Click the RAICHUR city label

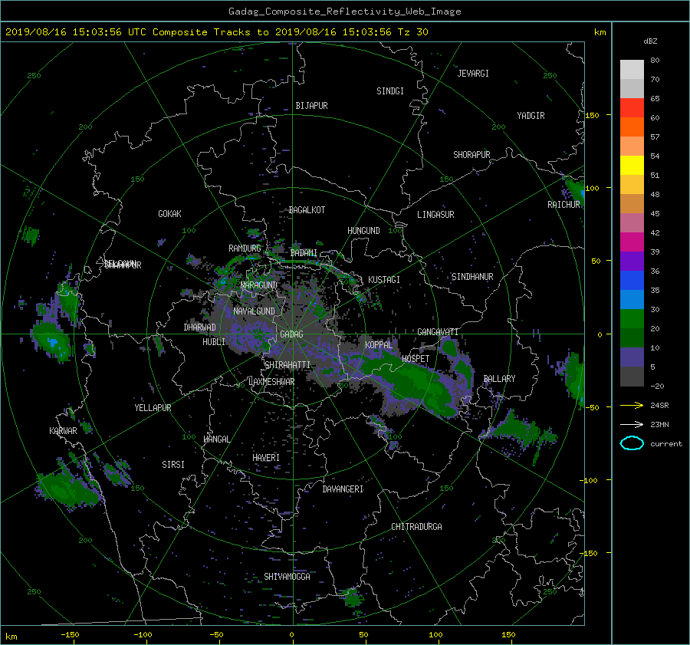[x=563, y=205]
